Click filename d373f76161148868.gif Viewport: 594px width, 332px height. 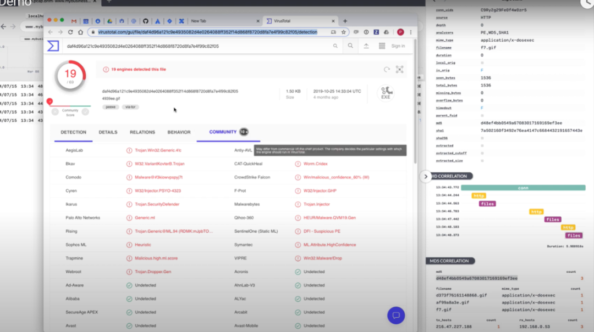point(461,295)
